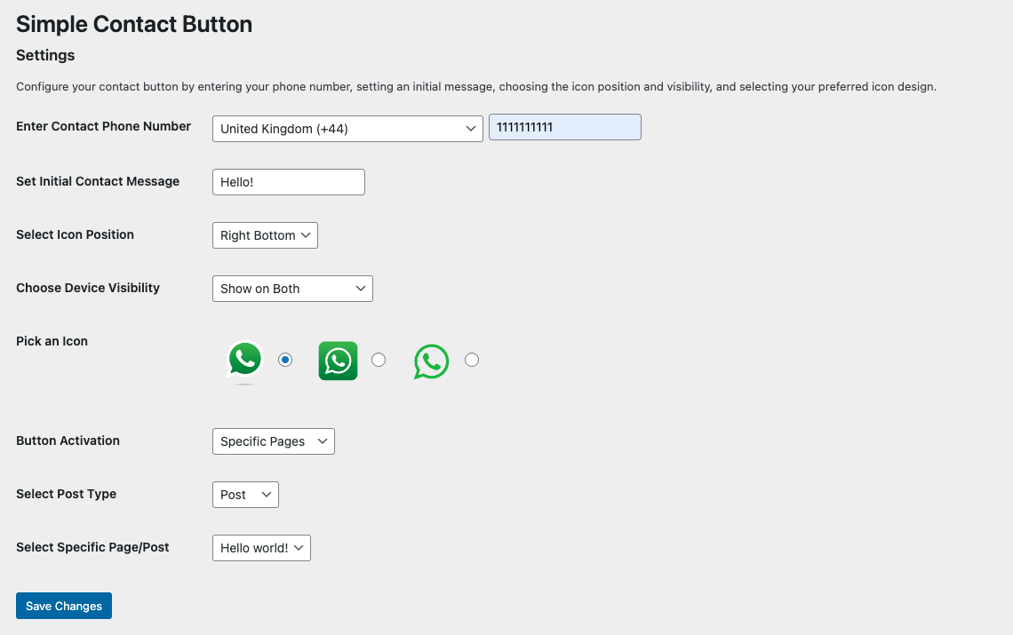Image resolution: width=1013 pixels, height=635 pixels.
Task: Click the Enter Contact Phone Number label
Action: click(x=103, y=127)
